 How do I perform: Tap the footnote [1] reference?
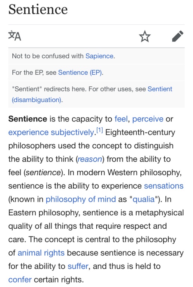[x=100, y=130]
